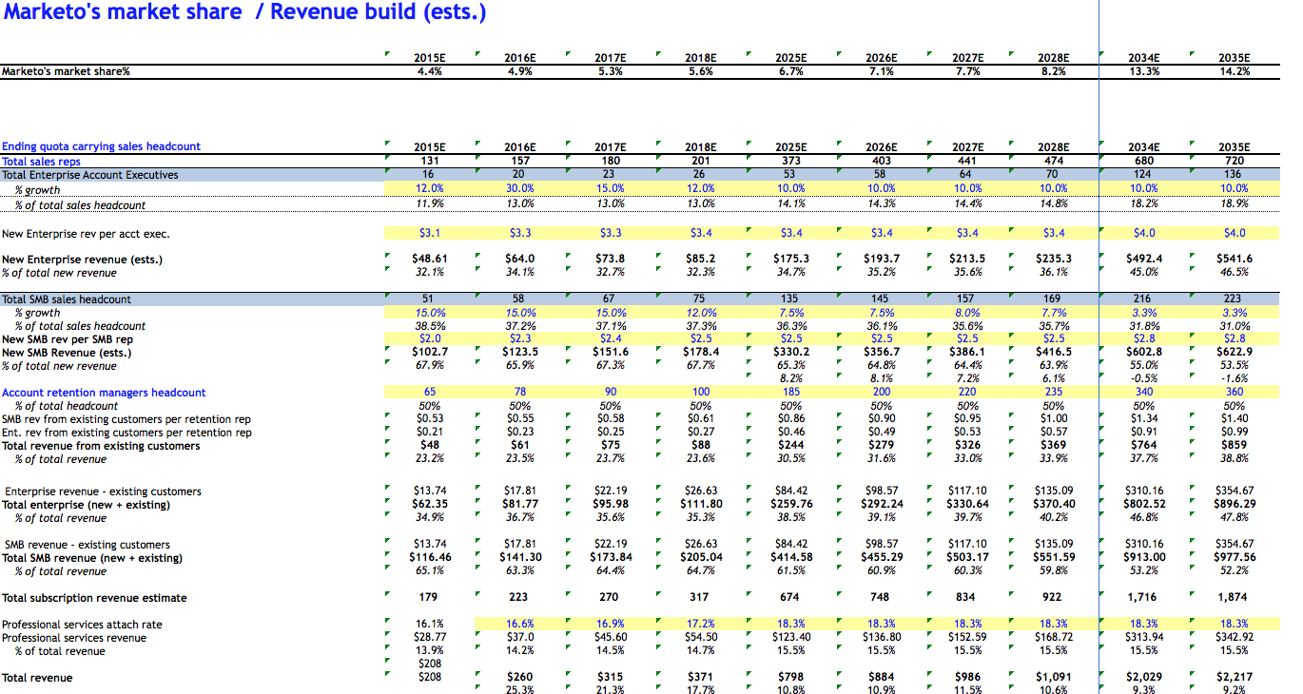Select Total enterprise 2015E value $62.35
Viewport: 1303px width, 694px height.
(x=430, y=504)
